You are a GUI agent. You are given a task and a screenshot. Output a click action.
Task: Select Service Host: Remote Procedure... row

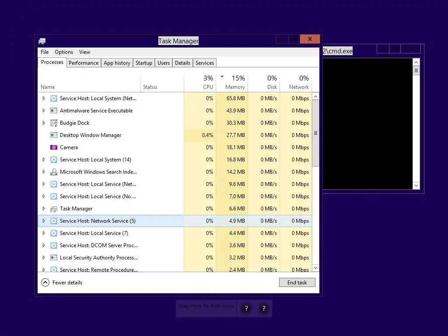click(175, 269)
